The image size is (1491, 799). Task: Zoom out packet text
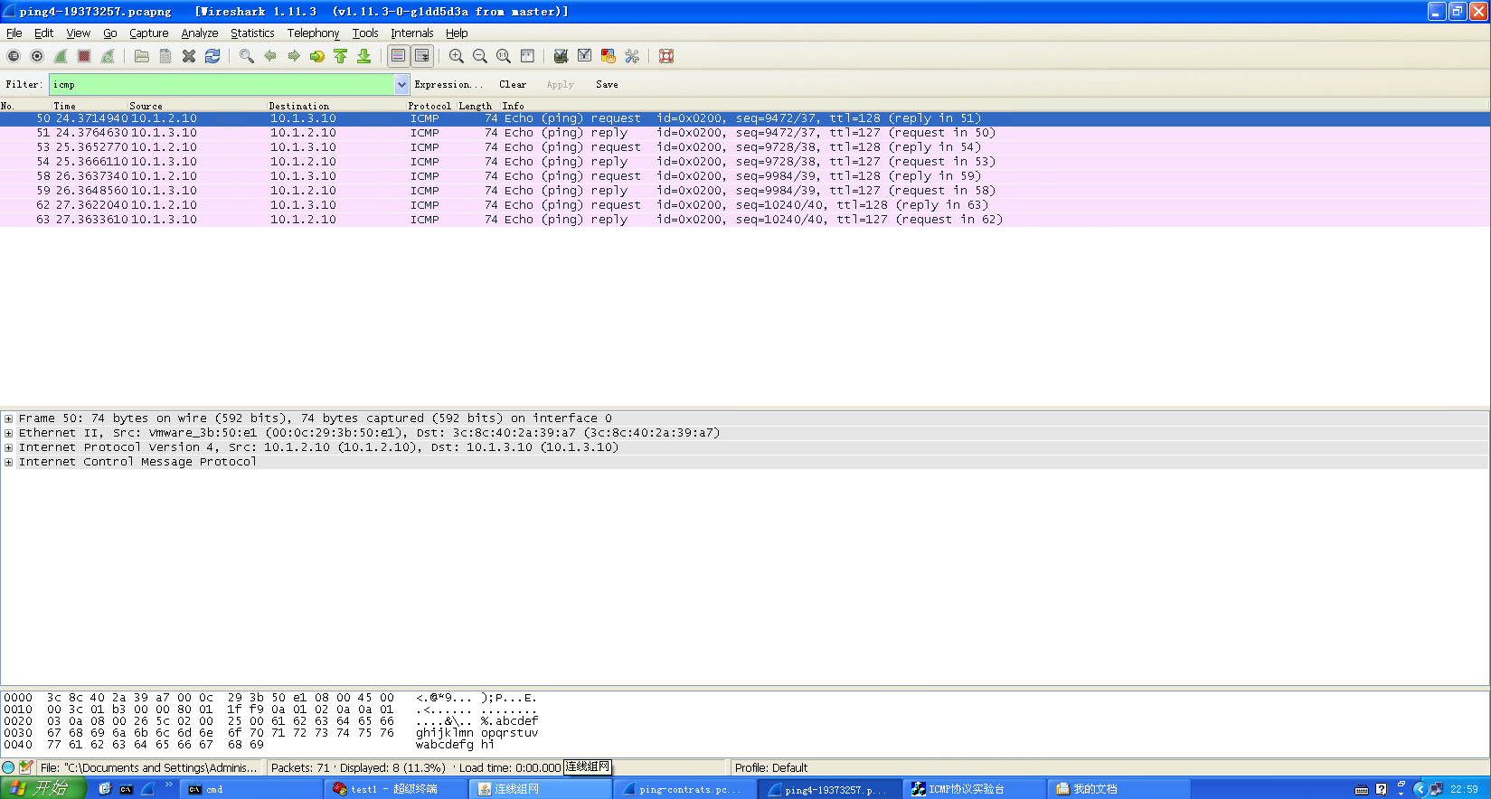(480, 56)
